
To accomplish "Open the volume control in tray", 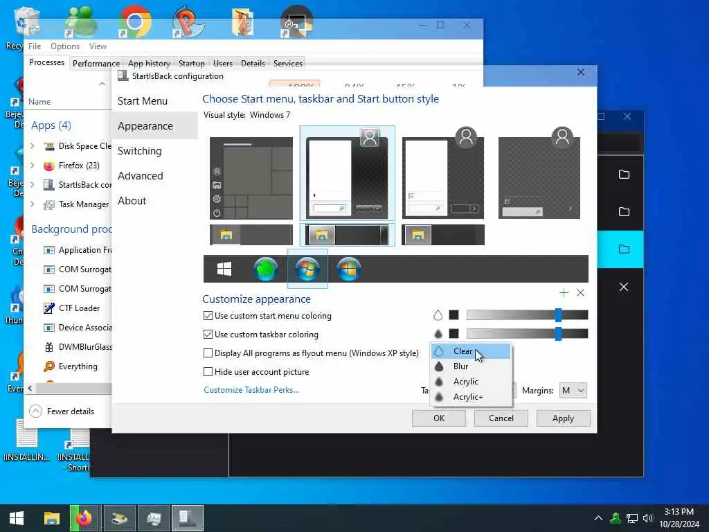I will click(x=648, y=518).
